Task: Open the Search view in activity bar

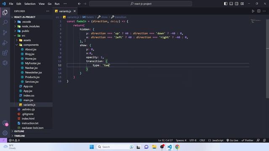Action: [x=5, y=22]
